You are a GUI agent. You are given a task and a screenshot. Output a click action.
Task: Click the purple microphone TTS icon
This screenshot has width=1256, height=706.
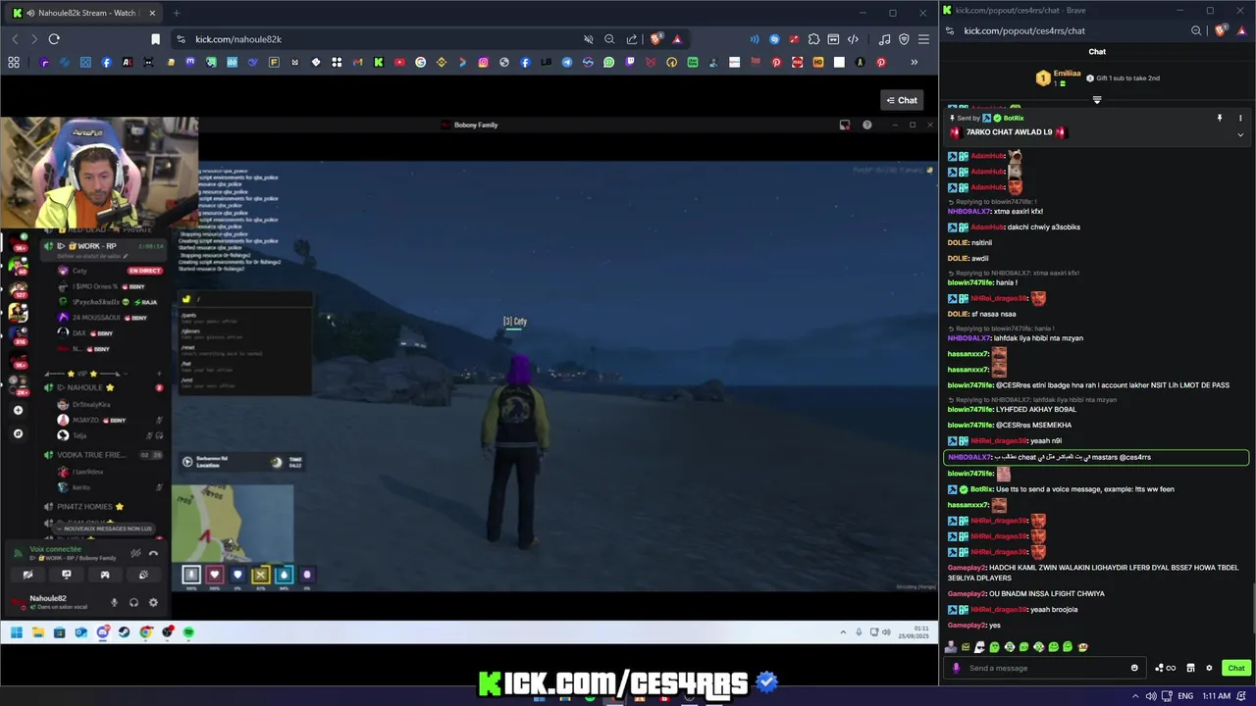coord(956,668)
